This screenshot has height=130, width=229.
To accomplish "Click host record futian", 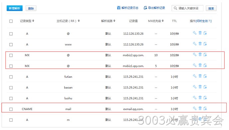I will click(x=68, y=77).
